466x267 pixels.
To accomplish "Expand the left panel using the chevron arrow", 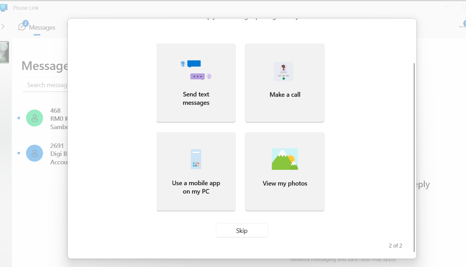I will (x=3, y=26).
